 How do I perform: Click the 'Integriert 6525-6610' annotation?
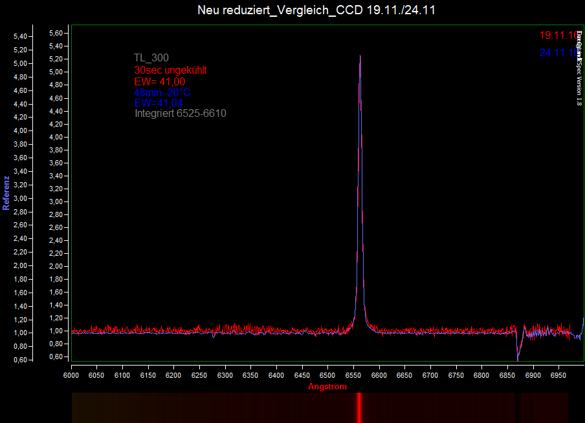(181, 114)
